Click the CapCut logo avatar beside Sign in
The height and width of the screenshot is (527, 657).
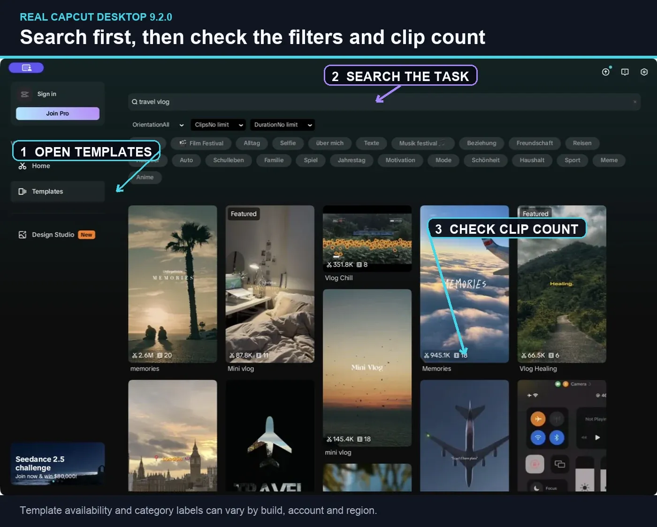click(x=25, y=94)
